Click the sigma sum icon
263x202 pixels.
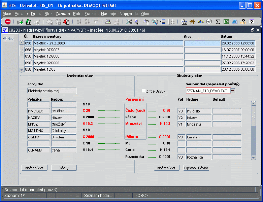click(218, 22)
